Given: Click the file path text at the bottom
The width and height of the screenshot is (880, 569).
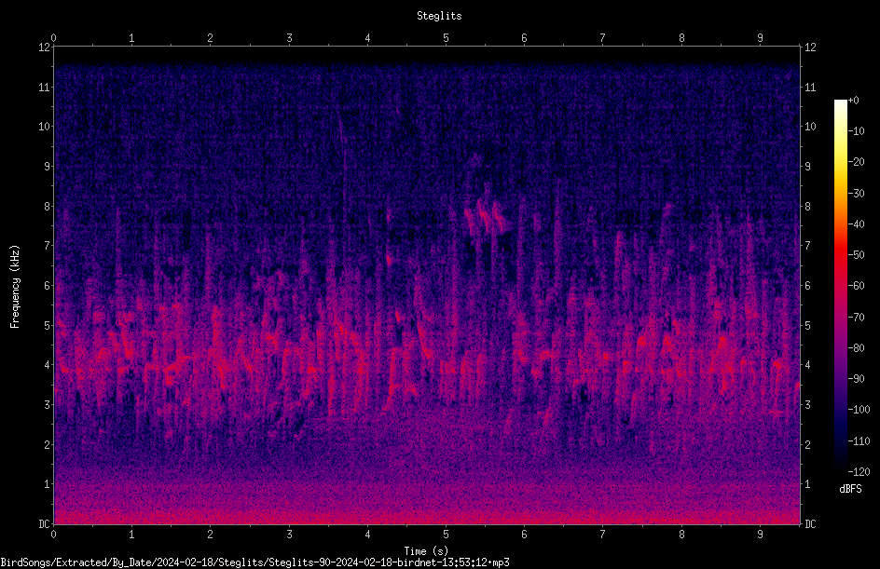Looking at the screenshot, I should 254,562.
